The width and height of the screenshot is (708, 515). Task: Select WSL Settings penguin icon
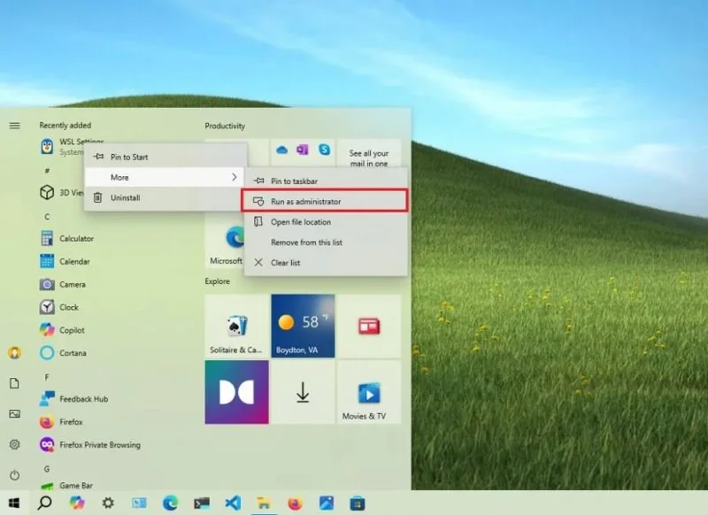pyautogui.click(x=47, y=147)
